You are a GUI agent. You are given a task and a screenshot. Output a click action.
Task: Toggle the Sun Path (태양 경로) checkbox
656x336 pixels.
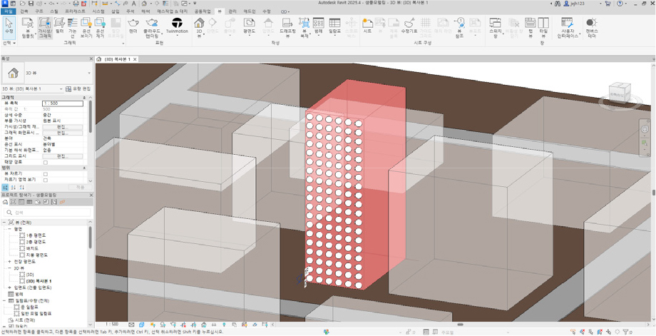(x=46, y=162)
